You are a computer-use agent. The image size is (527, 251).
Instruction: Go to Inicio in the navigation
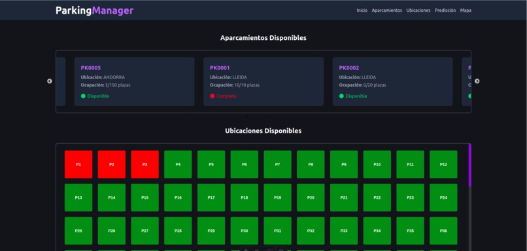[x=362, y=10]
